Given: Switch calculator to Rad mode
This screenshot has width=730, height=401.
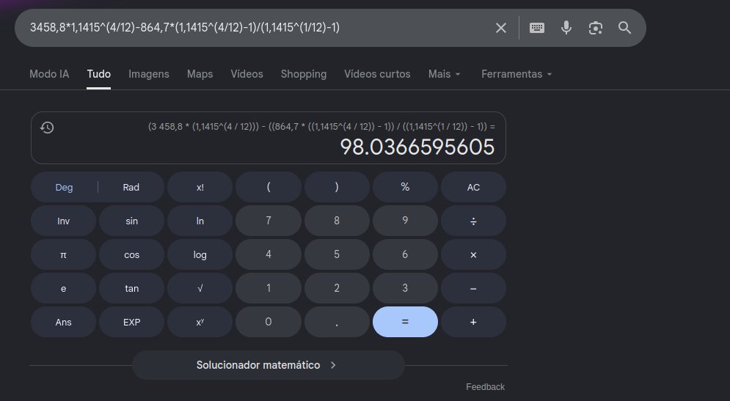Looking at the screenshot, I should click(131, 187).
